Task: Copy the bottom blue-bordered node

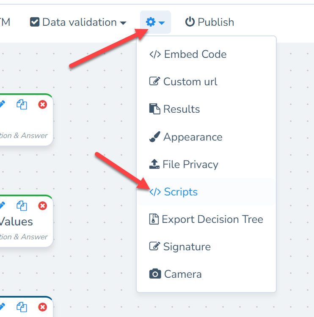Action: 22,307
